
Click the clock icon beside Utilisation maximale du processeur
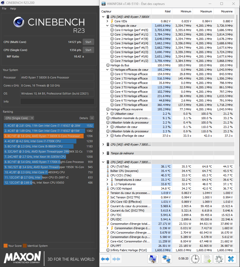(108, 118)
